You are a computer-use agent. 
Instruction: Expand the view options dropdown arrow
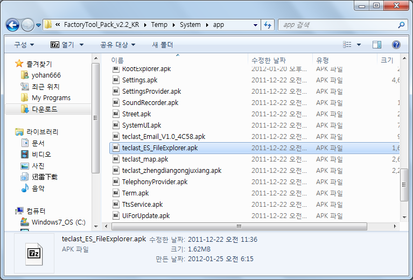tap(360, 45)
